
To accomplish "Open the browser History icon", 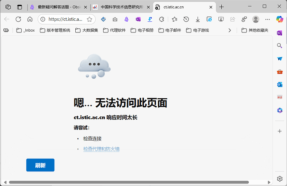I will point(186,19).
